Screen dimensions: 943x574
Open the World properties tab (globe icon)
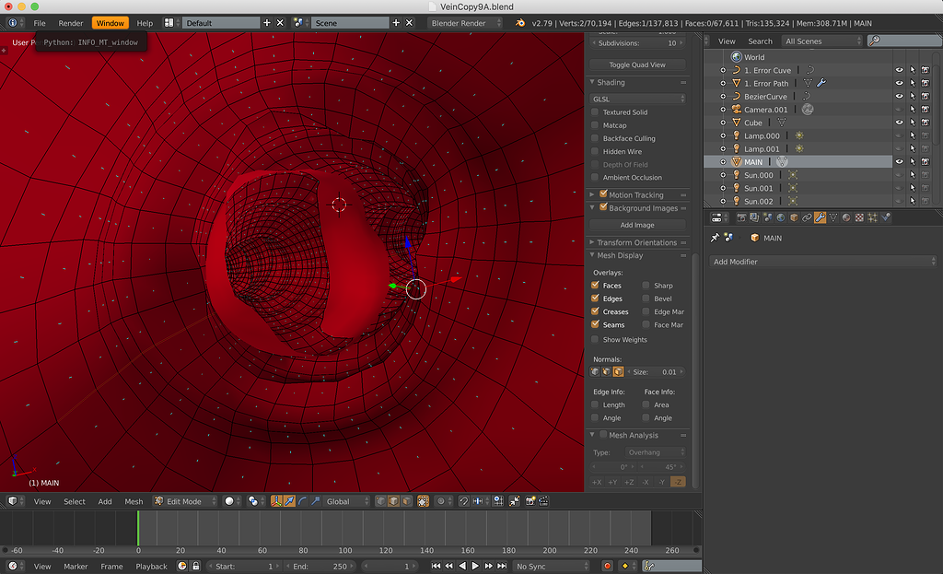[781, 217]
